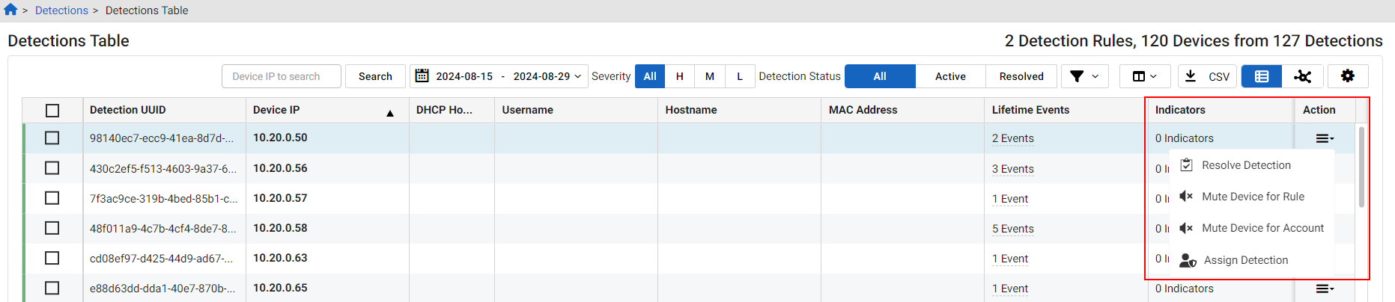Screen dimensions: 1395x302
Task: Open the settings gear
Action: click(x=1347, y=76)
